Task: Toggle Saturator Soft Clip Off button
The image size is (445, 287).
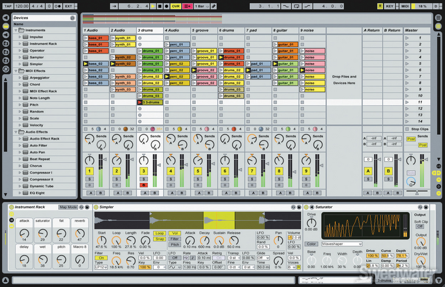Action: click(419, 226)
